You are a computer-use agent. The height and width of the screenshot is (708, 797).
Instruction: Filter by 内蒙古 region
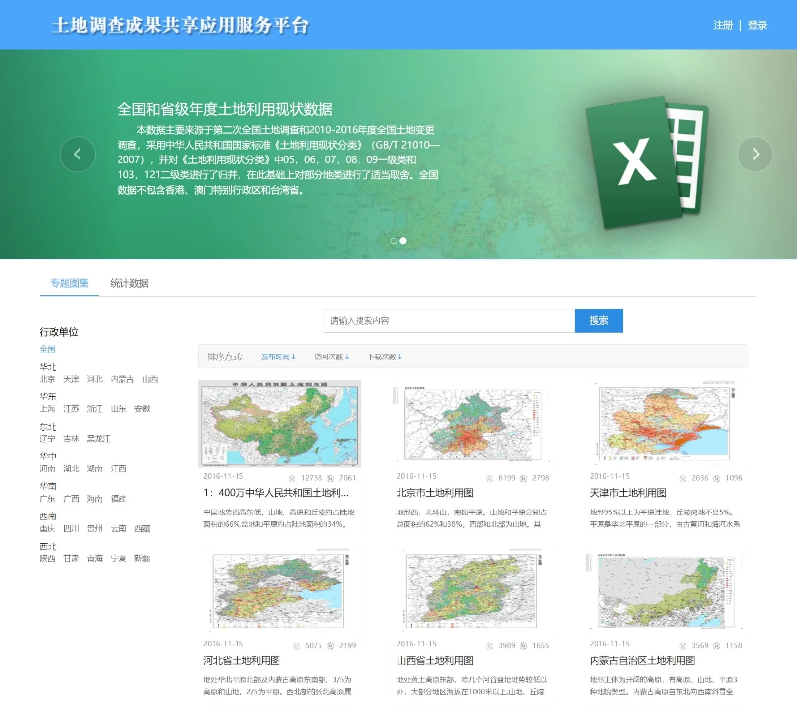tap(122, 379)
